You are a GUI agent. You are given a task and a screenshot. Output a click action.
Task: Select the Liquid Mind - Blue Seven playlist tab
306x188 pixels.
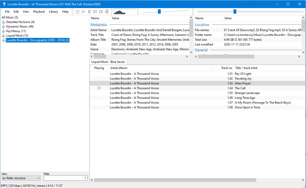[108, 62]
